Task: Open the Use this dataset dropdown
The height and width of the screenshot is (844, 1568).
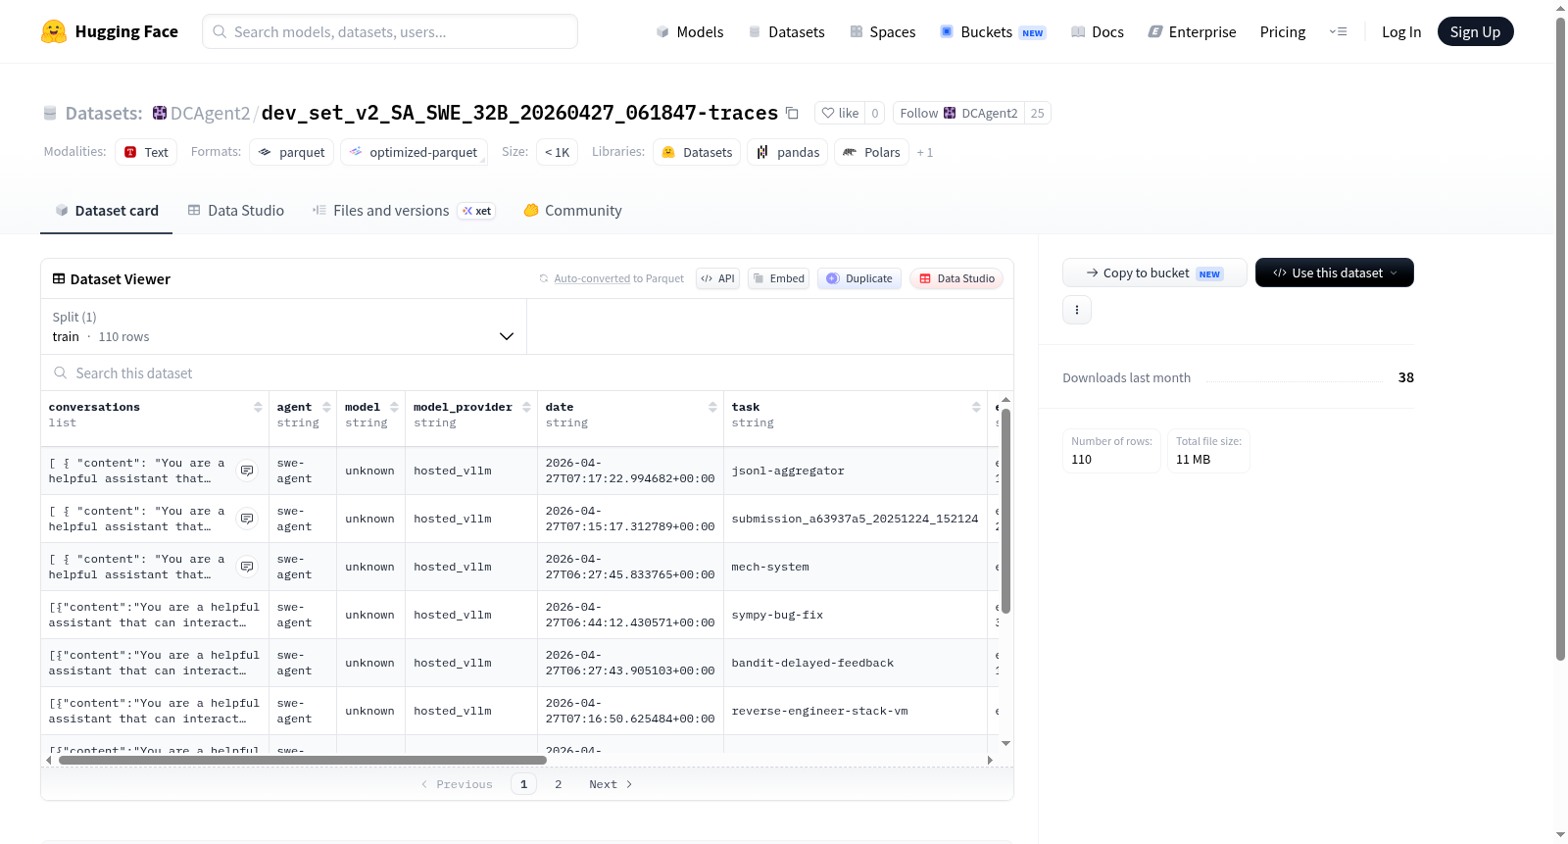Action: (1335, 273)
